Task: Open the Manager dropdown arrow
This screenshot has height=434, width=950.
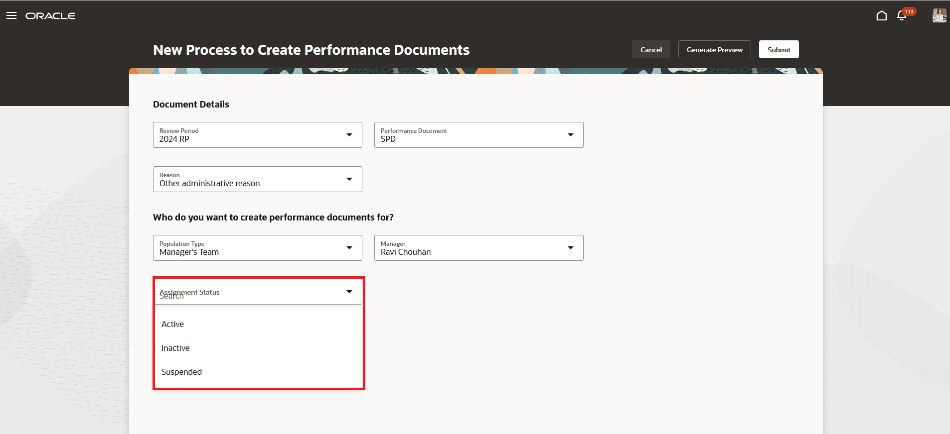Action: (571, 248)
